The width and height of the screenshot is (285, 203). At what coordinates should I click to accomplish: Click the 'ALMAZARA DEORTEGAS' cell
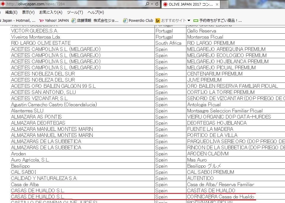click(82, 123)
